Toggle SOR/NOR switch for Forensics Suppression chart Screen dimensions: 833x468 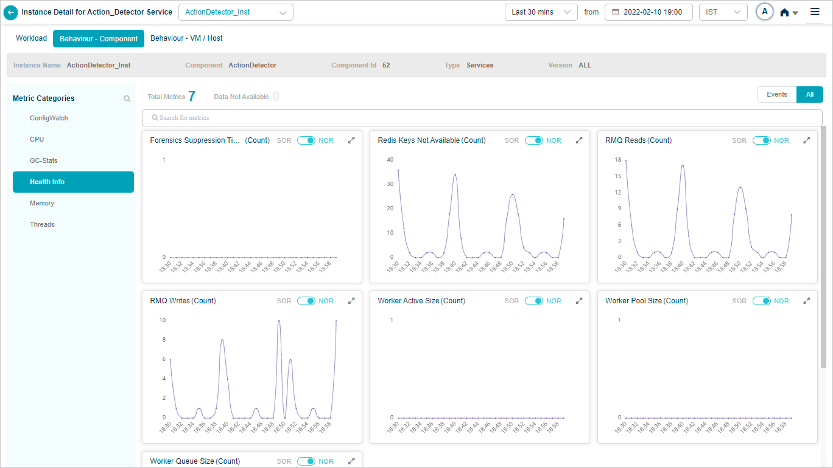point(306,140)
